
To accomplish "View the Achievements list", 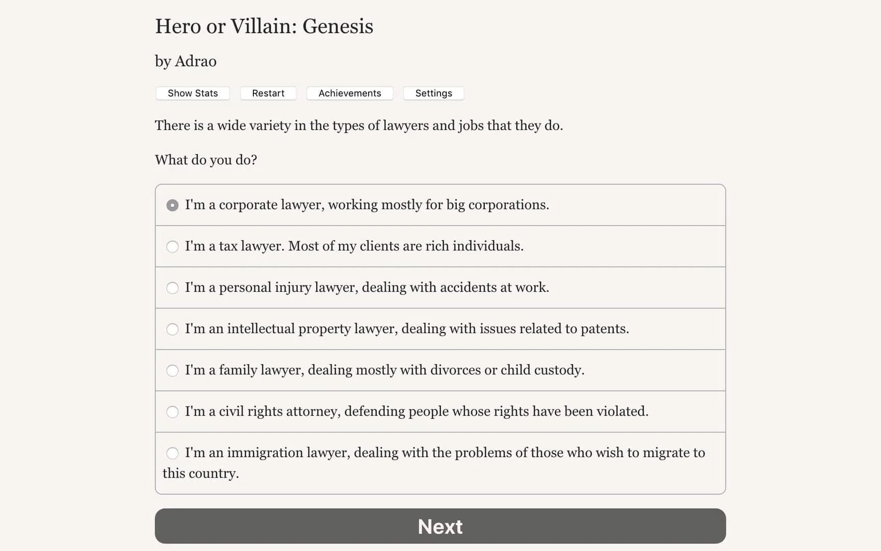I will 349,93.
